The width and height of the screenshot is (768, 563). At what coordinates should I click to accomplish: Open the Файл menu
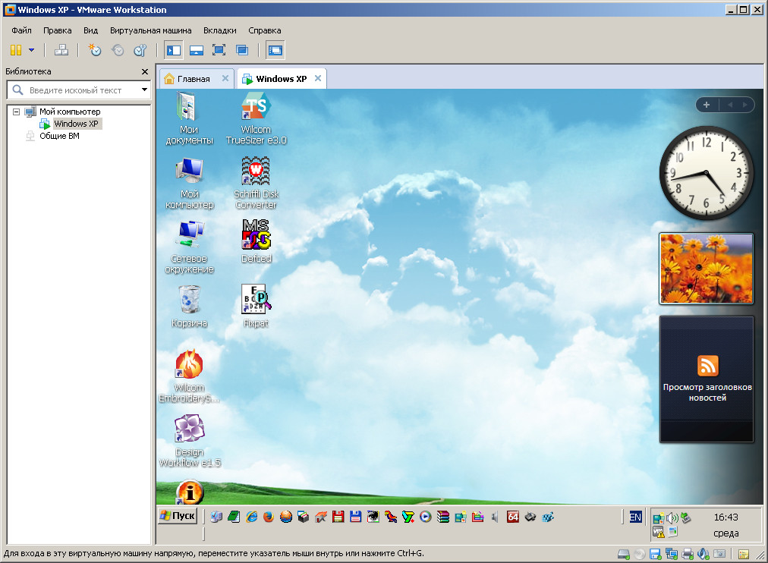[21, 30]
